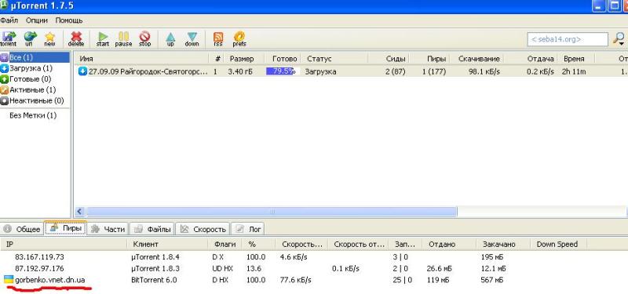Switch to the Файлы tab
This screenshot has height=294, width=628.
(x=153, y=229)
